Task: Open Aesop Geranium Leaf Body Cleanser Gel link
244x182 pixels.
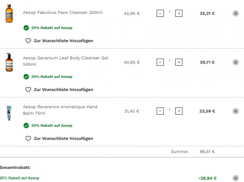Action: [66, 61]
